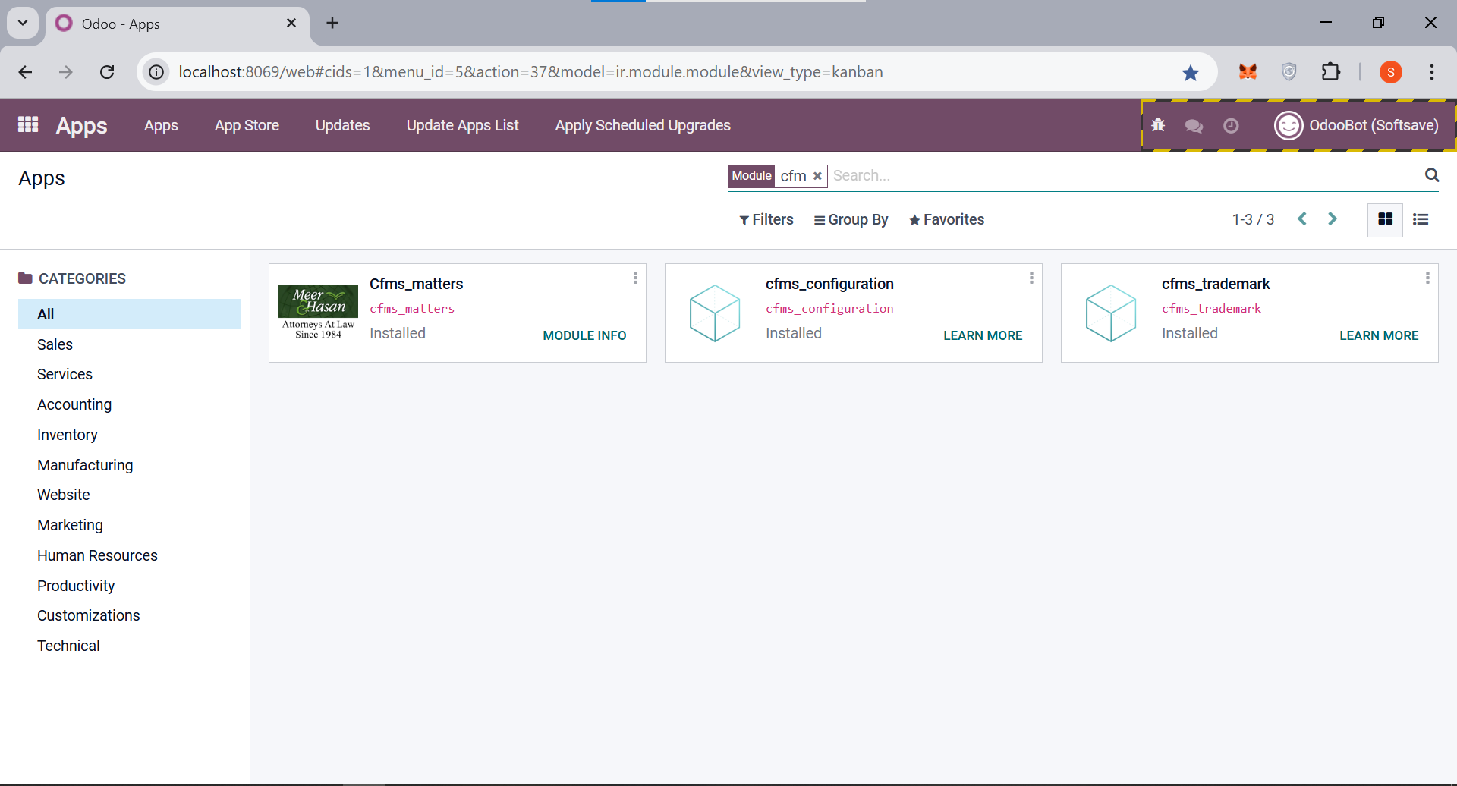Expand the Favorites dropdown
Image resolution: width=1457 pixels, height=786 pixels.
[x=946, y=219]
